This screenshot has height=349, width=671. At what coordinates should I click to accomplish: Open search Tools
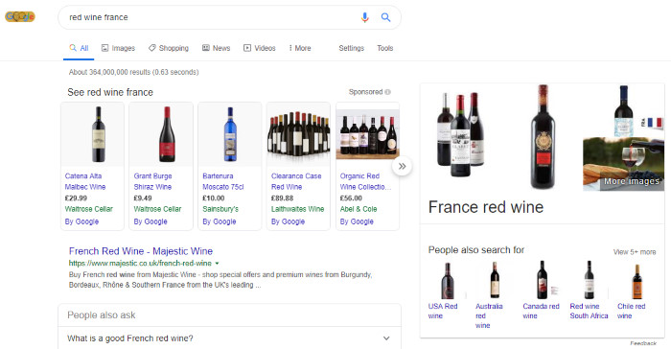point(384,48)
